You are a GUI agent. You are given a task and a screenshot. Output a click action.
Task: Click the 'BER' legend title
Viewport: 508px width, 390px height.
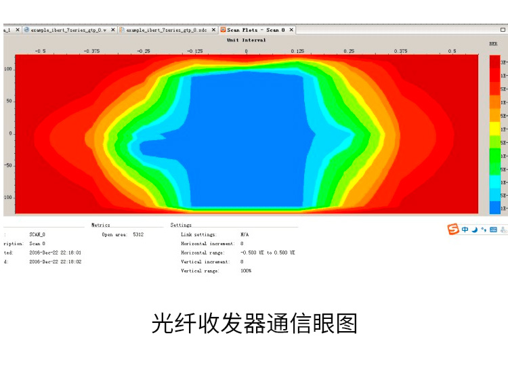493,44
